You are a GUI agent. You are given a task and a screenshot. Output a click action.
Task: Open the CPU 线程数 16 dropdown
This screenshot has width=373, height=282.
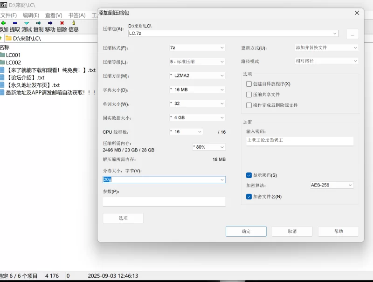[186, 132]
